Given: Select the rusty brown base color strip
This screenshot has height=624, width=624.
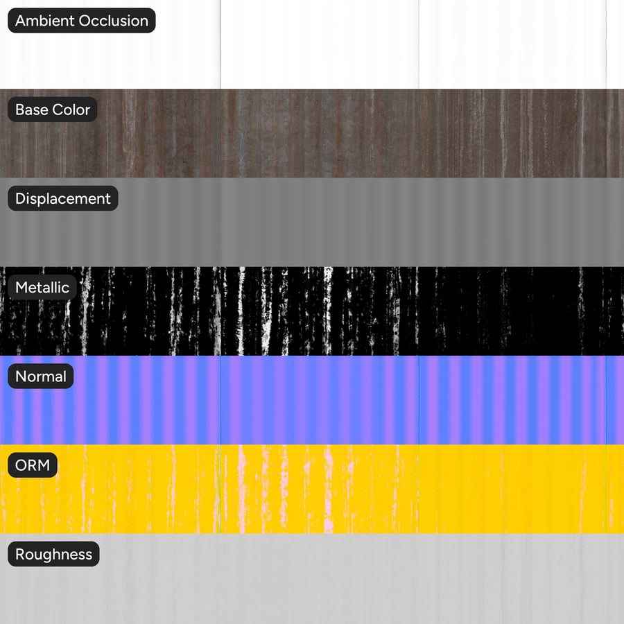Looking at the screenshot, I should point(312,133).
